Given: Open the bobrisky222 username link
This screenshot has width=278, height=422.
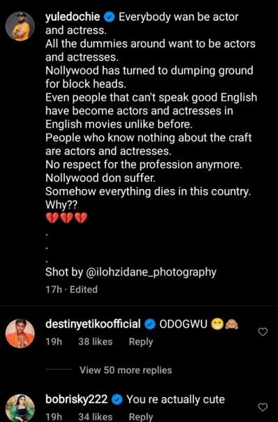Looking at the screenshot, I should [77, 399].
